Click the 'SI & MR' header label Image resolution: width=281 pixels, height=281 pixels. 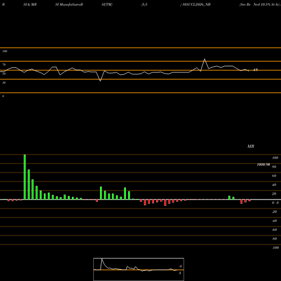point(30,4)
